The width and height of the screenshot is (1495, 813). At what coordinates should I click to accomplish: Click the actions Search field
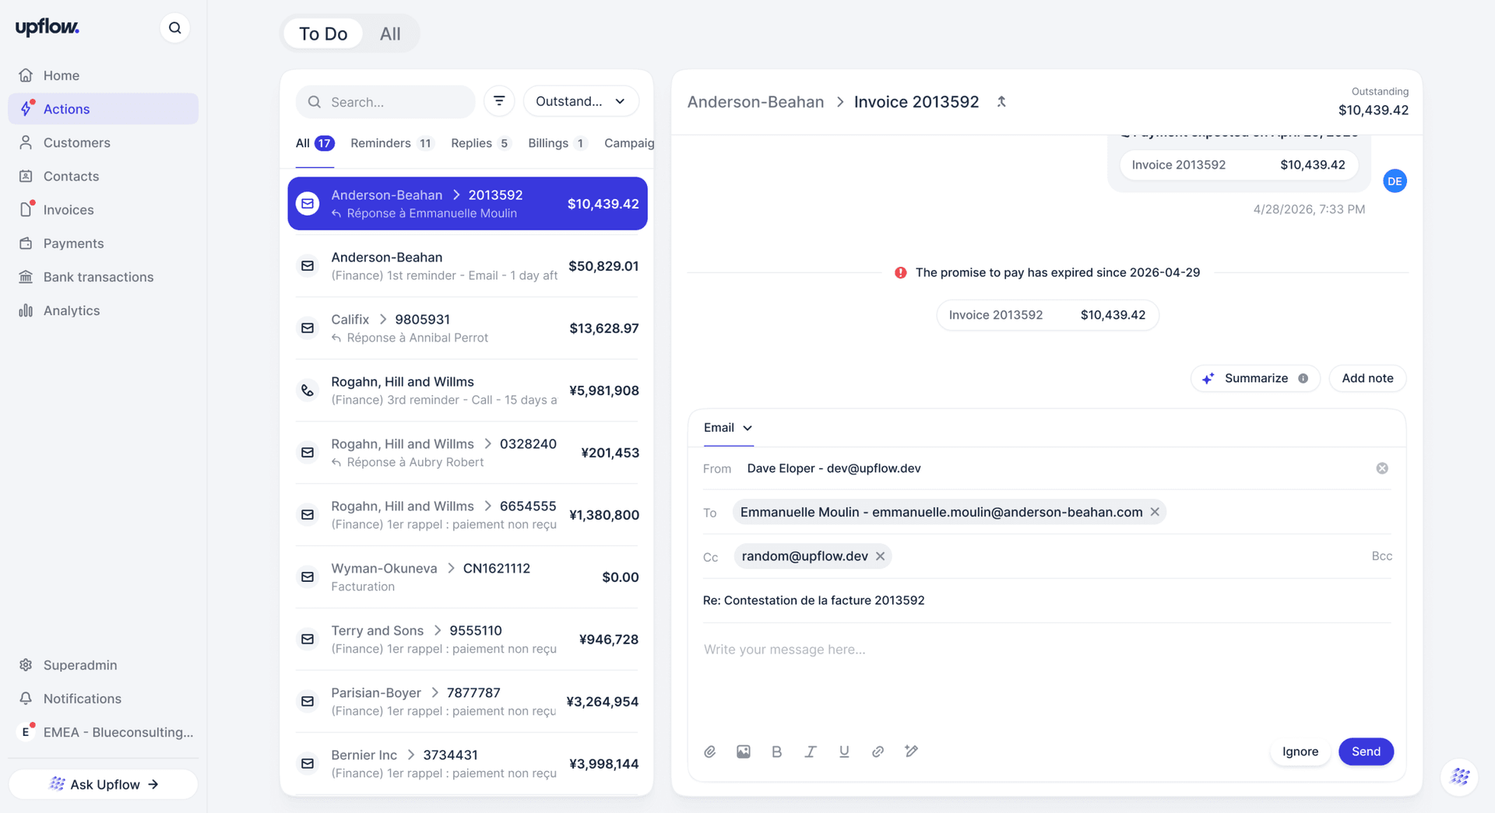point(385,102)
